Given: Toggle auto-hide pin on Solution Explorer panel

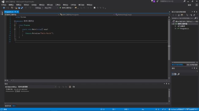Looking at the screenshot, I should pos(194,12).
